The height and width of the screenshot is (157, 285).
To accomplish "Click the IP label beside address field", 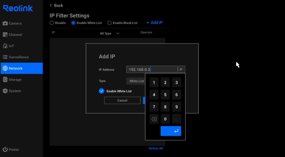I will coord(181,69).
